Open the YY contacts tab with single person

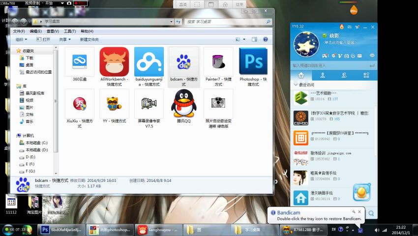click(x=323, y=75)
